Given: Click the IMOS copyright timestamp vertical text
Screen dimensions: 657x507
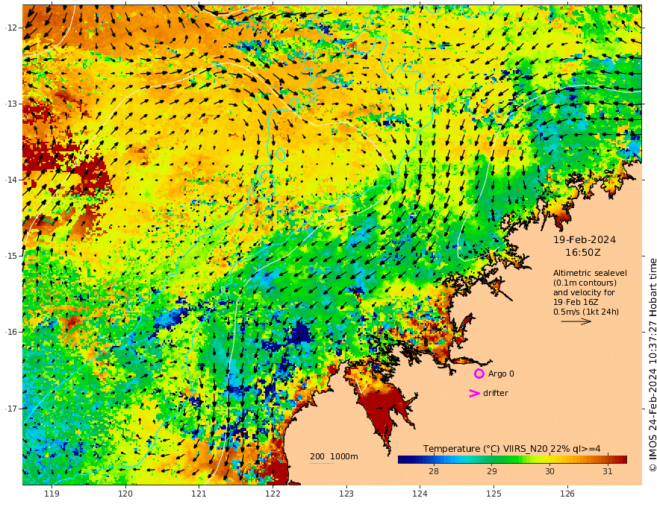Looking at the screenshot, I should click(653, 365).
